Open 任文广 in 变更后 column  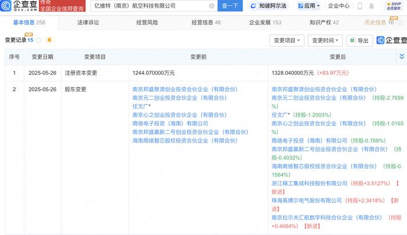coord(280,115)
